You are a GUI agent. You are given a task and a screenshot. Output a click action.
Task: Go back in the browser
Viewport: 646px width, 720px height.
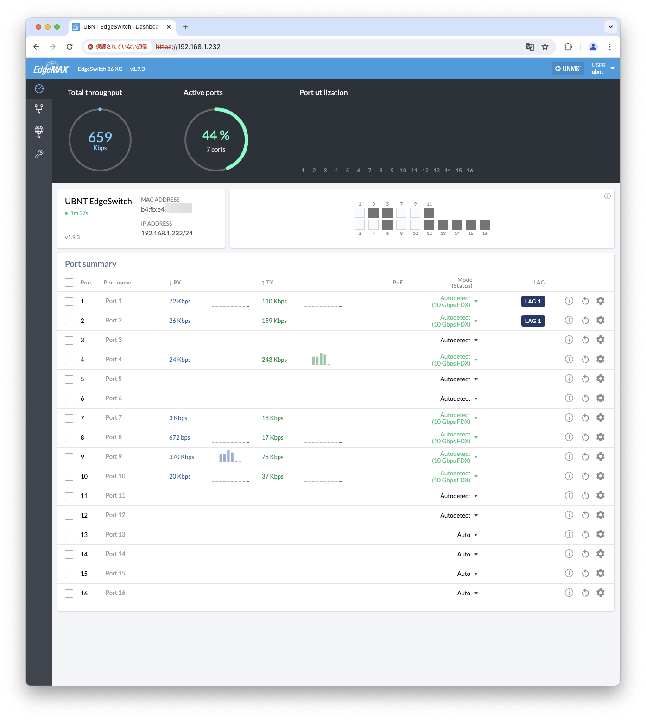(36, 47)
